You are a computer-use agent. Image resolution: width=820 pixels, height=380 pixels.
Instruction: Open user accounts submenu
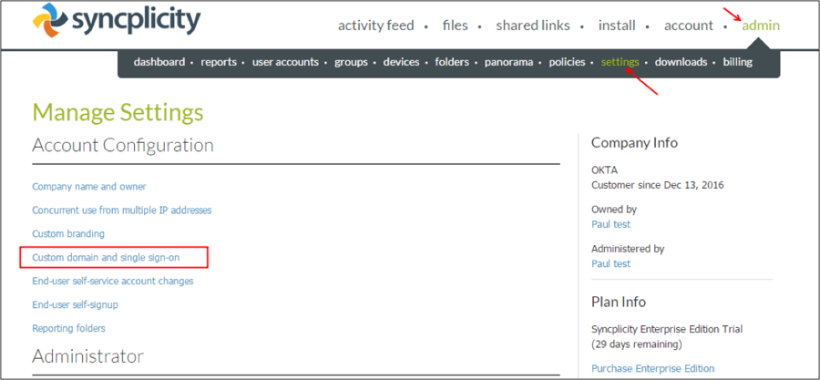285,62
